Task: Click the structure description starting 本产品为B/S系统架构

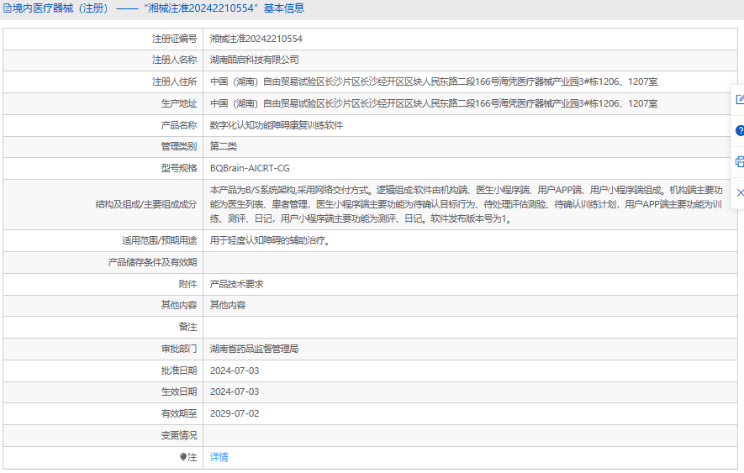Action: click(x=467, y=204)
